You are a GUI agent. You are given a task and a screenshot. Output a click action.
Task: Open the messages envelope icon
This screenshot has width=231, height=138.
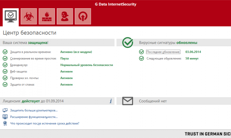click(x=128, y=101)
